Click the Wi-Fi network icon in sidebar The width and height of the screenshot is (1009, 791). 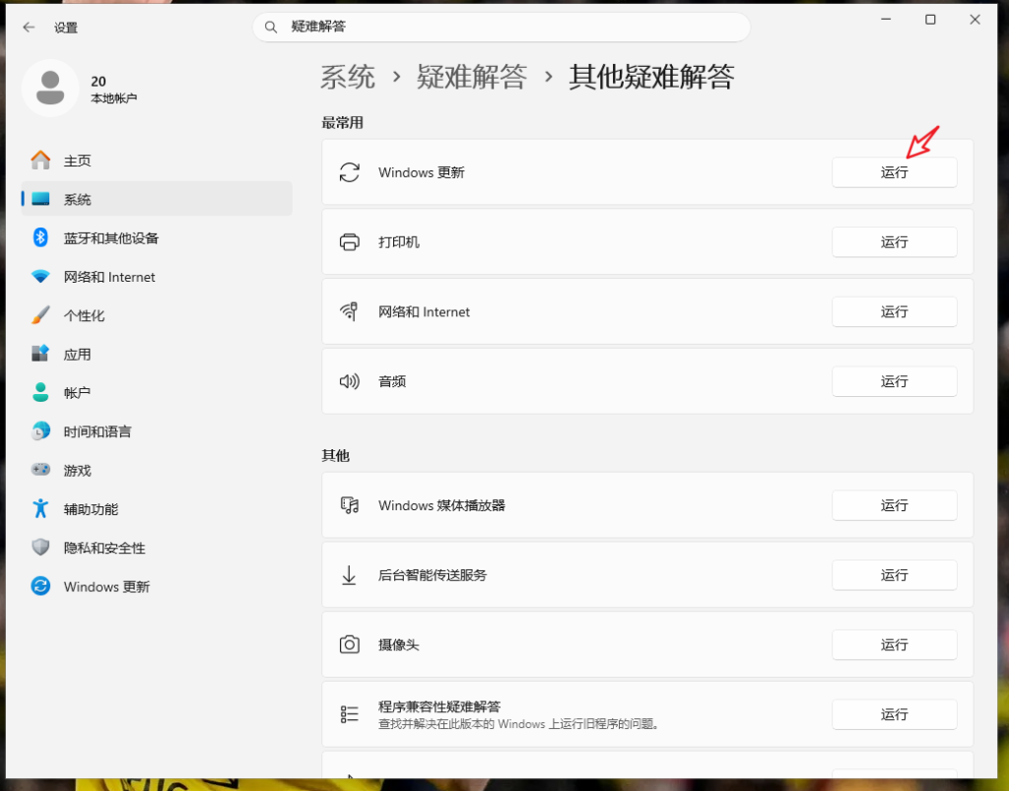coord(40,277)
